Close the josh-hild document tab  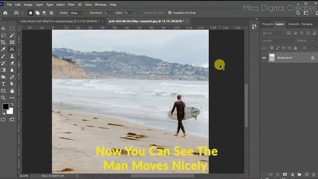click(x=187, y=21)
